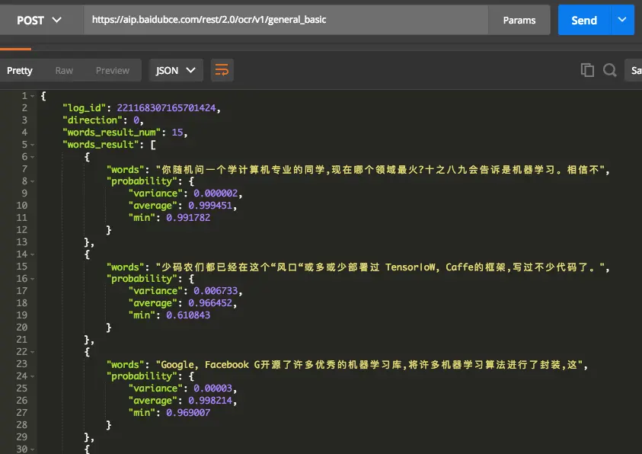
Task: Click the log_id value 221168307165701424
Action: (166, 107)
